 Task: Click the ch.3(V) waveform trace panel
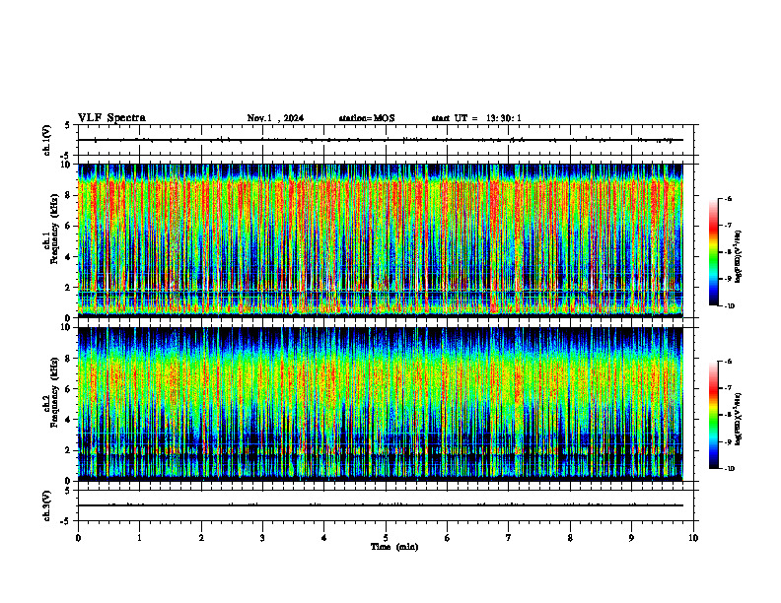point(386,505)
